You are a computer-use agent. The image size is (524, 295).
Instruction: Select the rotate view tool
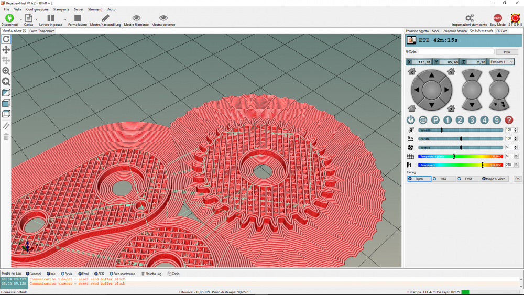click(6, 39)
